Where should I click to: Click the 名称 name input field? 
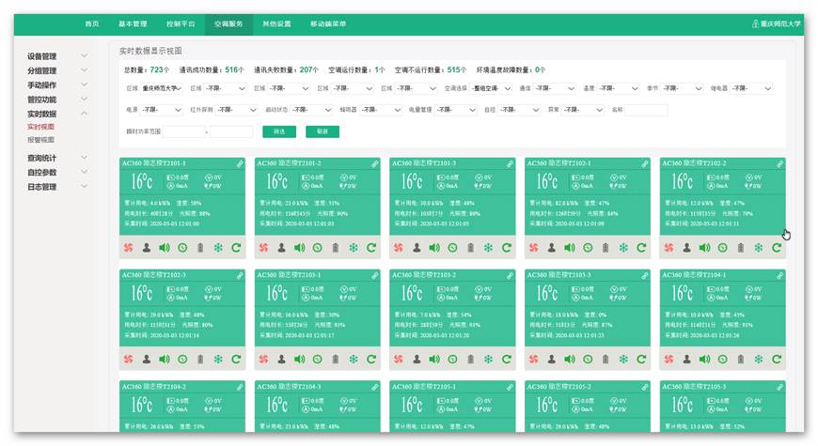pos(646,110)
